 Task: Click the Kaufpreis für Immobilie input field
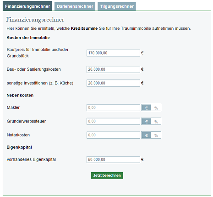point(113,53)
